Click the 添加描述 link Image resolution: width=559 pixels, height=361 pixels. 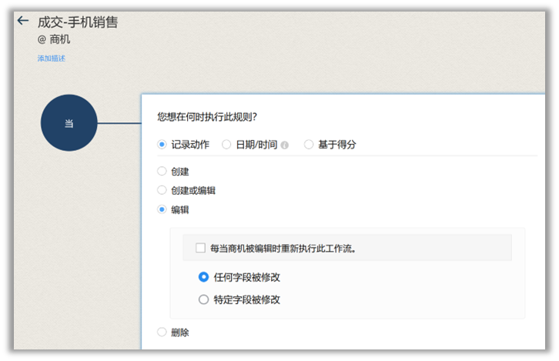pyautogui.click(x=52, y=58)
